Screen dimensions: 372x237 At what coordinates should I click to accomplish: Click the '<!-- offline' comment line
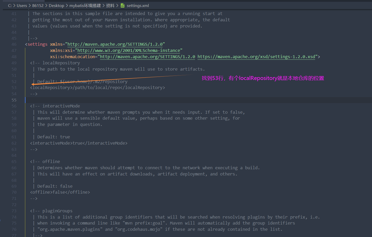(45, 162)
